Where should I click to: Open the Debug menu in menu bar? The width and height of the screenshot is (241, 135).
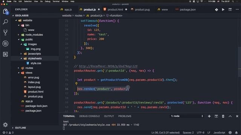[47, 1]
